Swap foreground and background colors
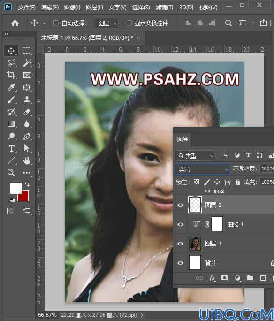The image size is (274, 321). pyautogui.click(x=27, y=184)
